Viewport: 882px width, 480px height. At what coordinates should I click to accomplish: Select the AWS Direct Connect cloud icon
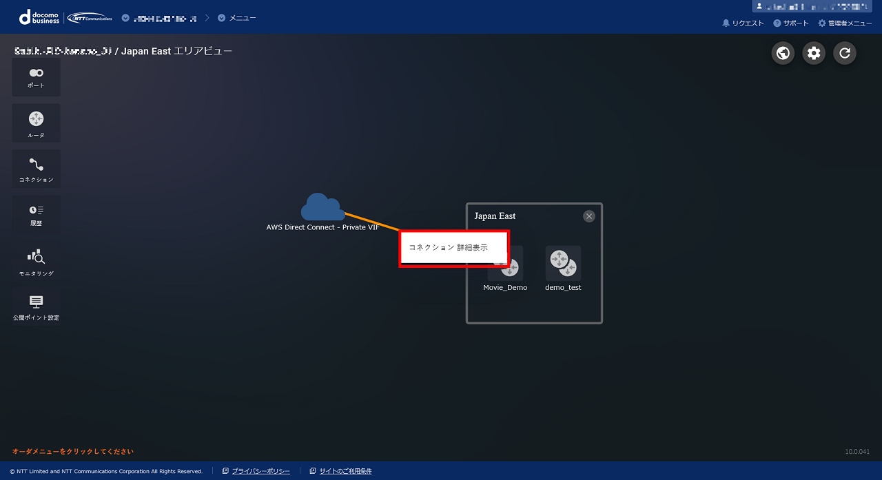tap(322, 207)
